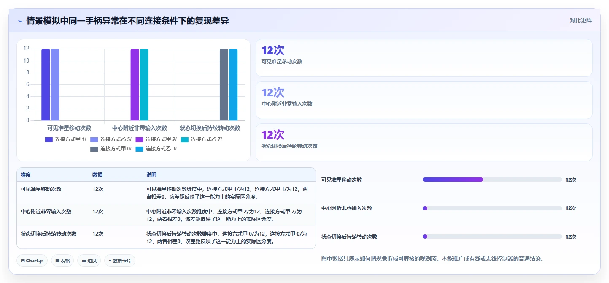Toggle legend item 连接方式甲 2/

(156, 139)
